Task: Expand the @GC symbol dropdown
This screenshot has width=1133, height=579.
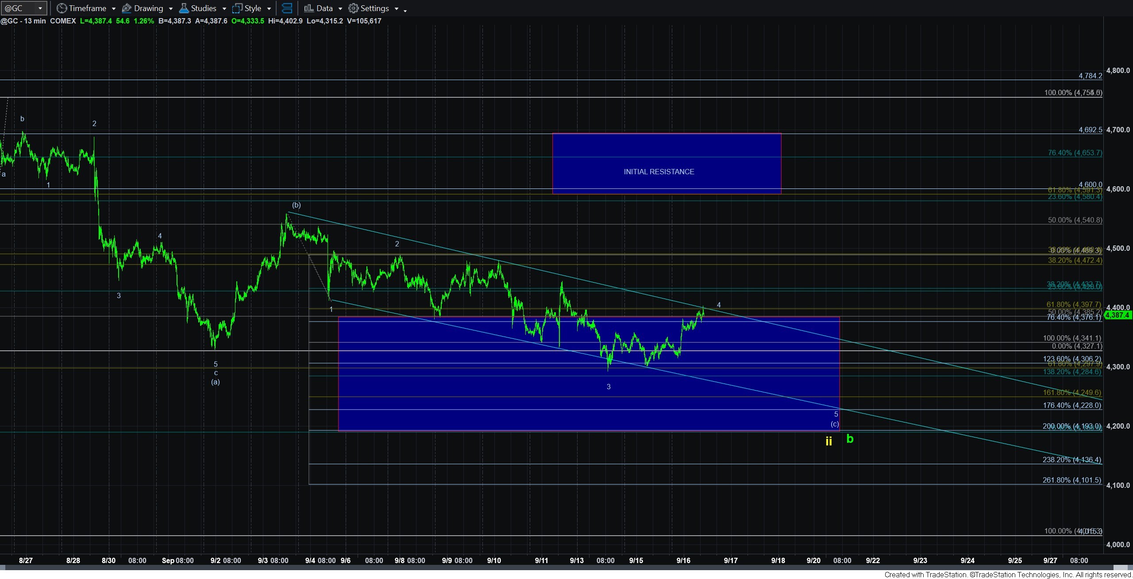Action: click(x=40, y=8)
